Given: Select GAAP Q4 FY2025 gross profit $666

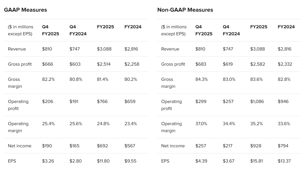Looking at the screenshot, I should [x=47, y=64].
